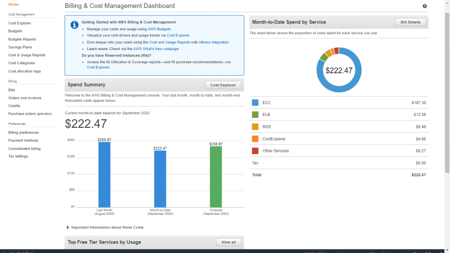The width and height of the screenshot is (450, 253).
Task: Open Consolidated billing in the sidebar
Action: 25,148
